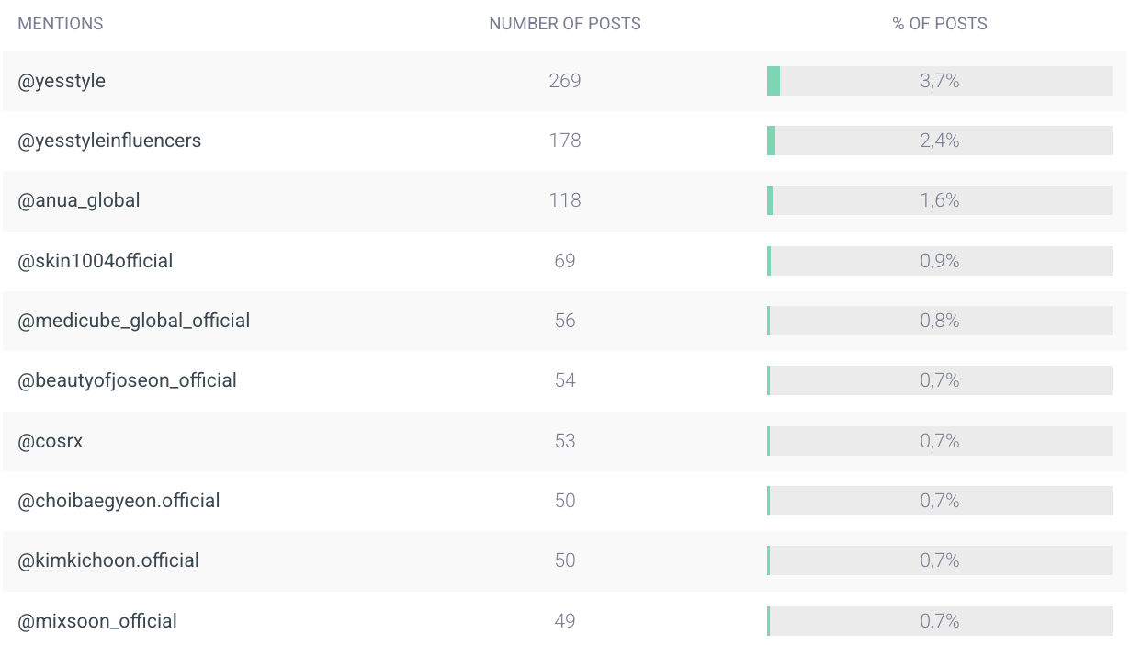Image resolution: width=1130 pixels, height=645 pixels.
Task: Click the 0,9% bar for @skin1004official
Action: pyautogui.click(x=940, y=261)
